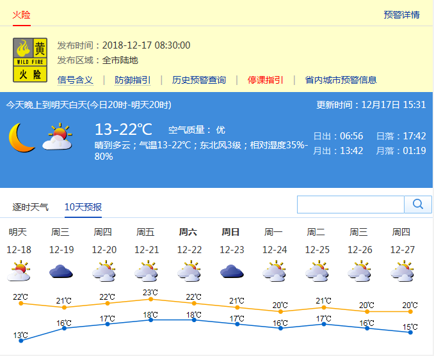Image resolution: width=434 pixels, height=356 pixels.
Task: Select the 12-23 Sunday cloudy icon
Action: (x=232, y=272)
